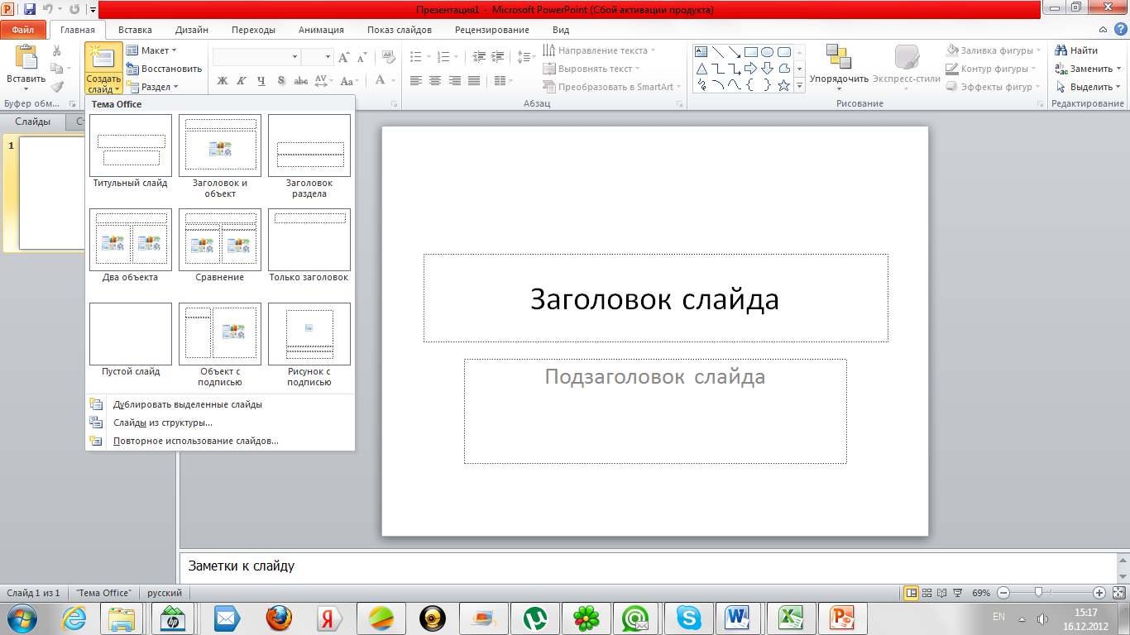Click the Format Painter brush icon
This screenshot has height=635, width=1130.
(56, 86)
